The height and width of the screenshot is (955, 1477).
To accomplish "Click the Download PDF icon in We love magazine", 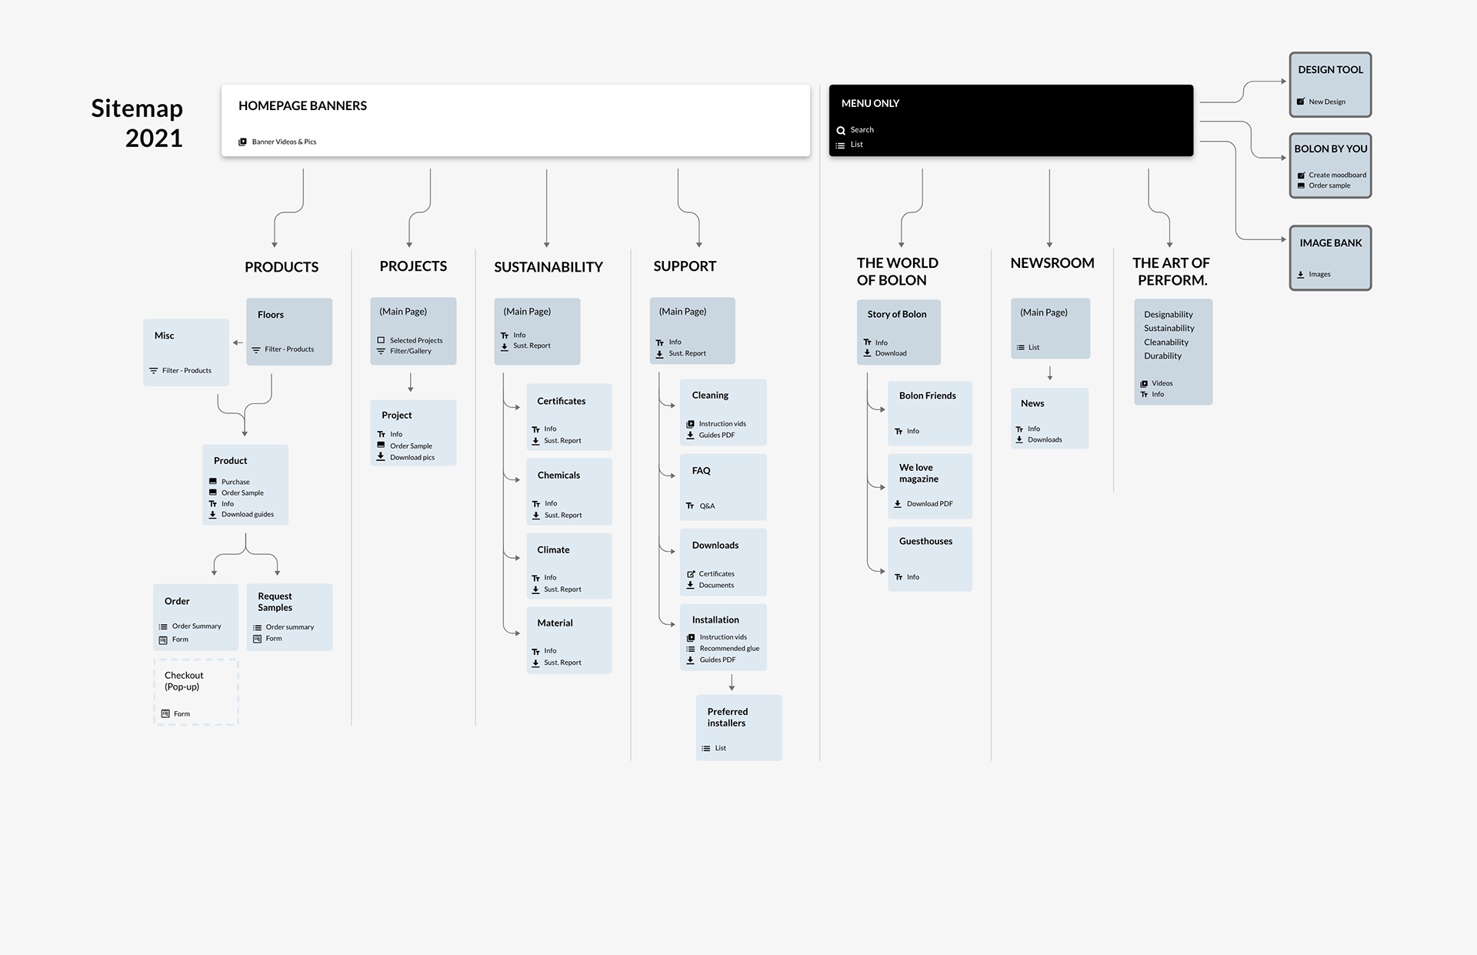I will pyautogui.click(x=898, y=504).
